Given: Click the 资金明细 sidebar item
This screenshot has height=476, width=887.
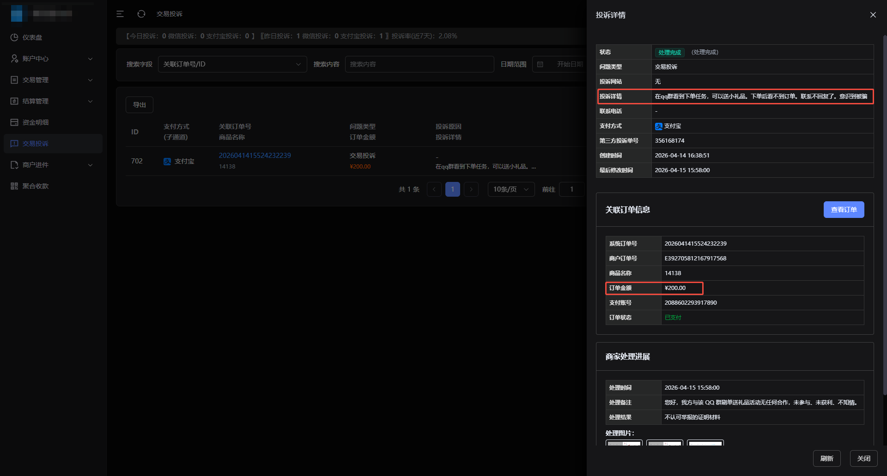Looking at the screenshot, I should [36, 122].
